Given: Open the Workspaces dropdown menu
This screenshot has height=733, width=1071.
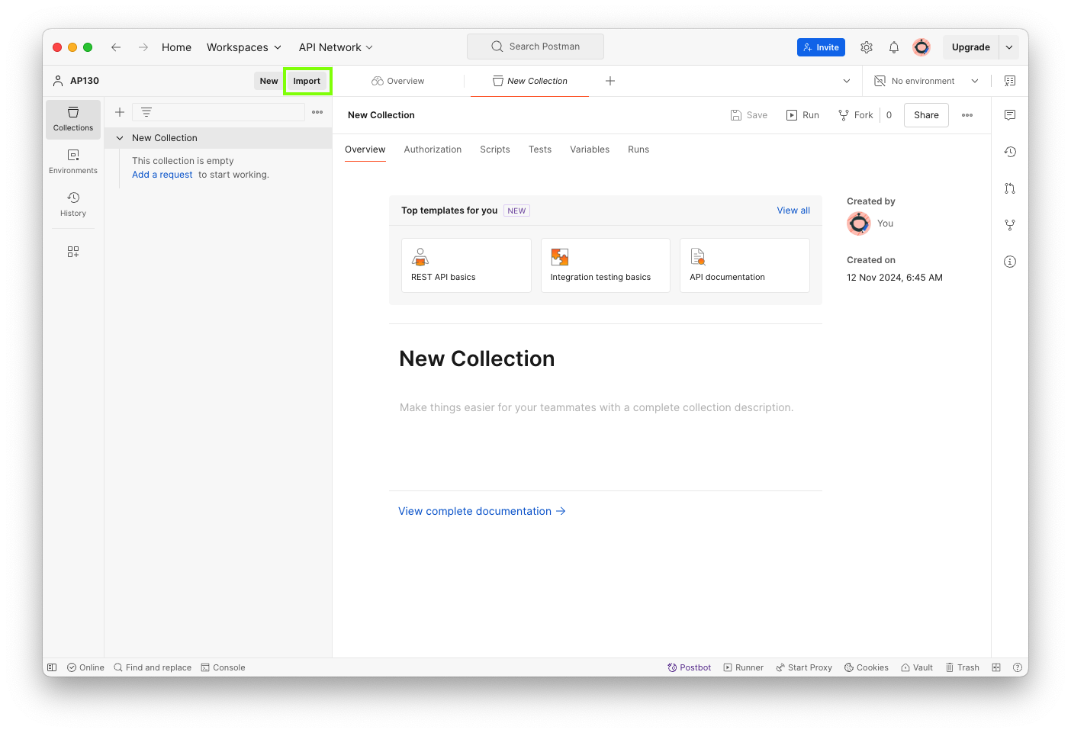Looking at the screenshot, I should [x=244, y=47].
